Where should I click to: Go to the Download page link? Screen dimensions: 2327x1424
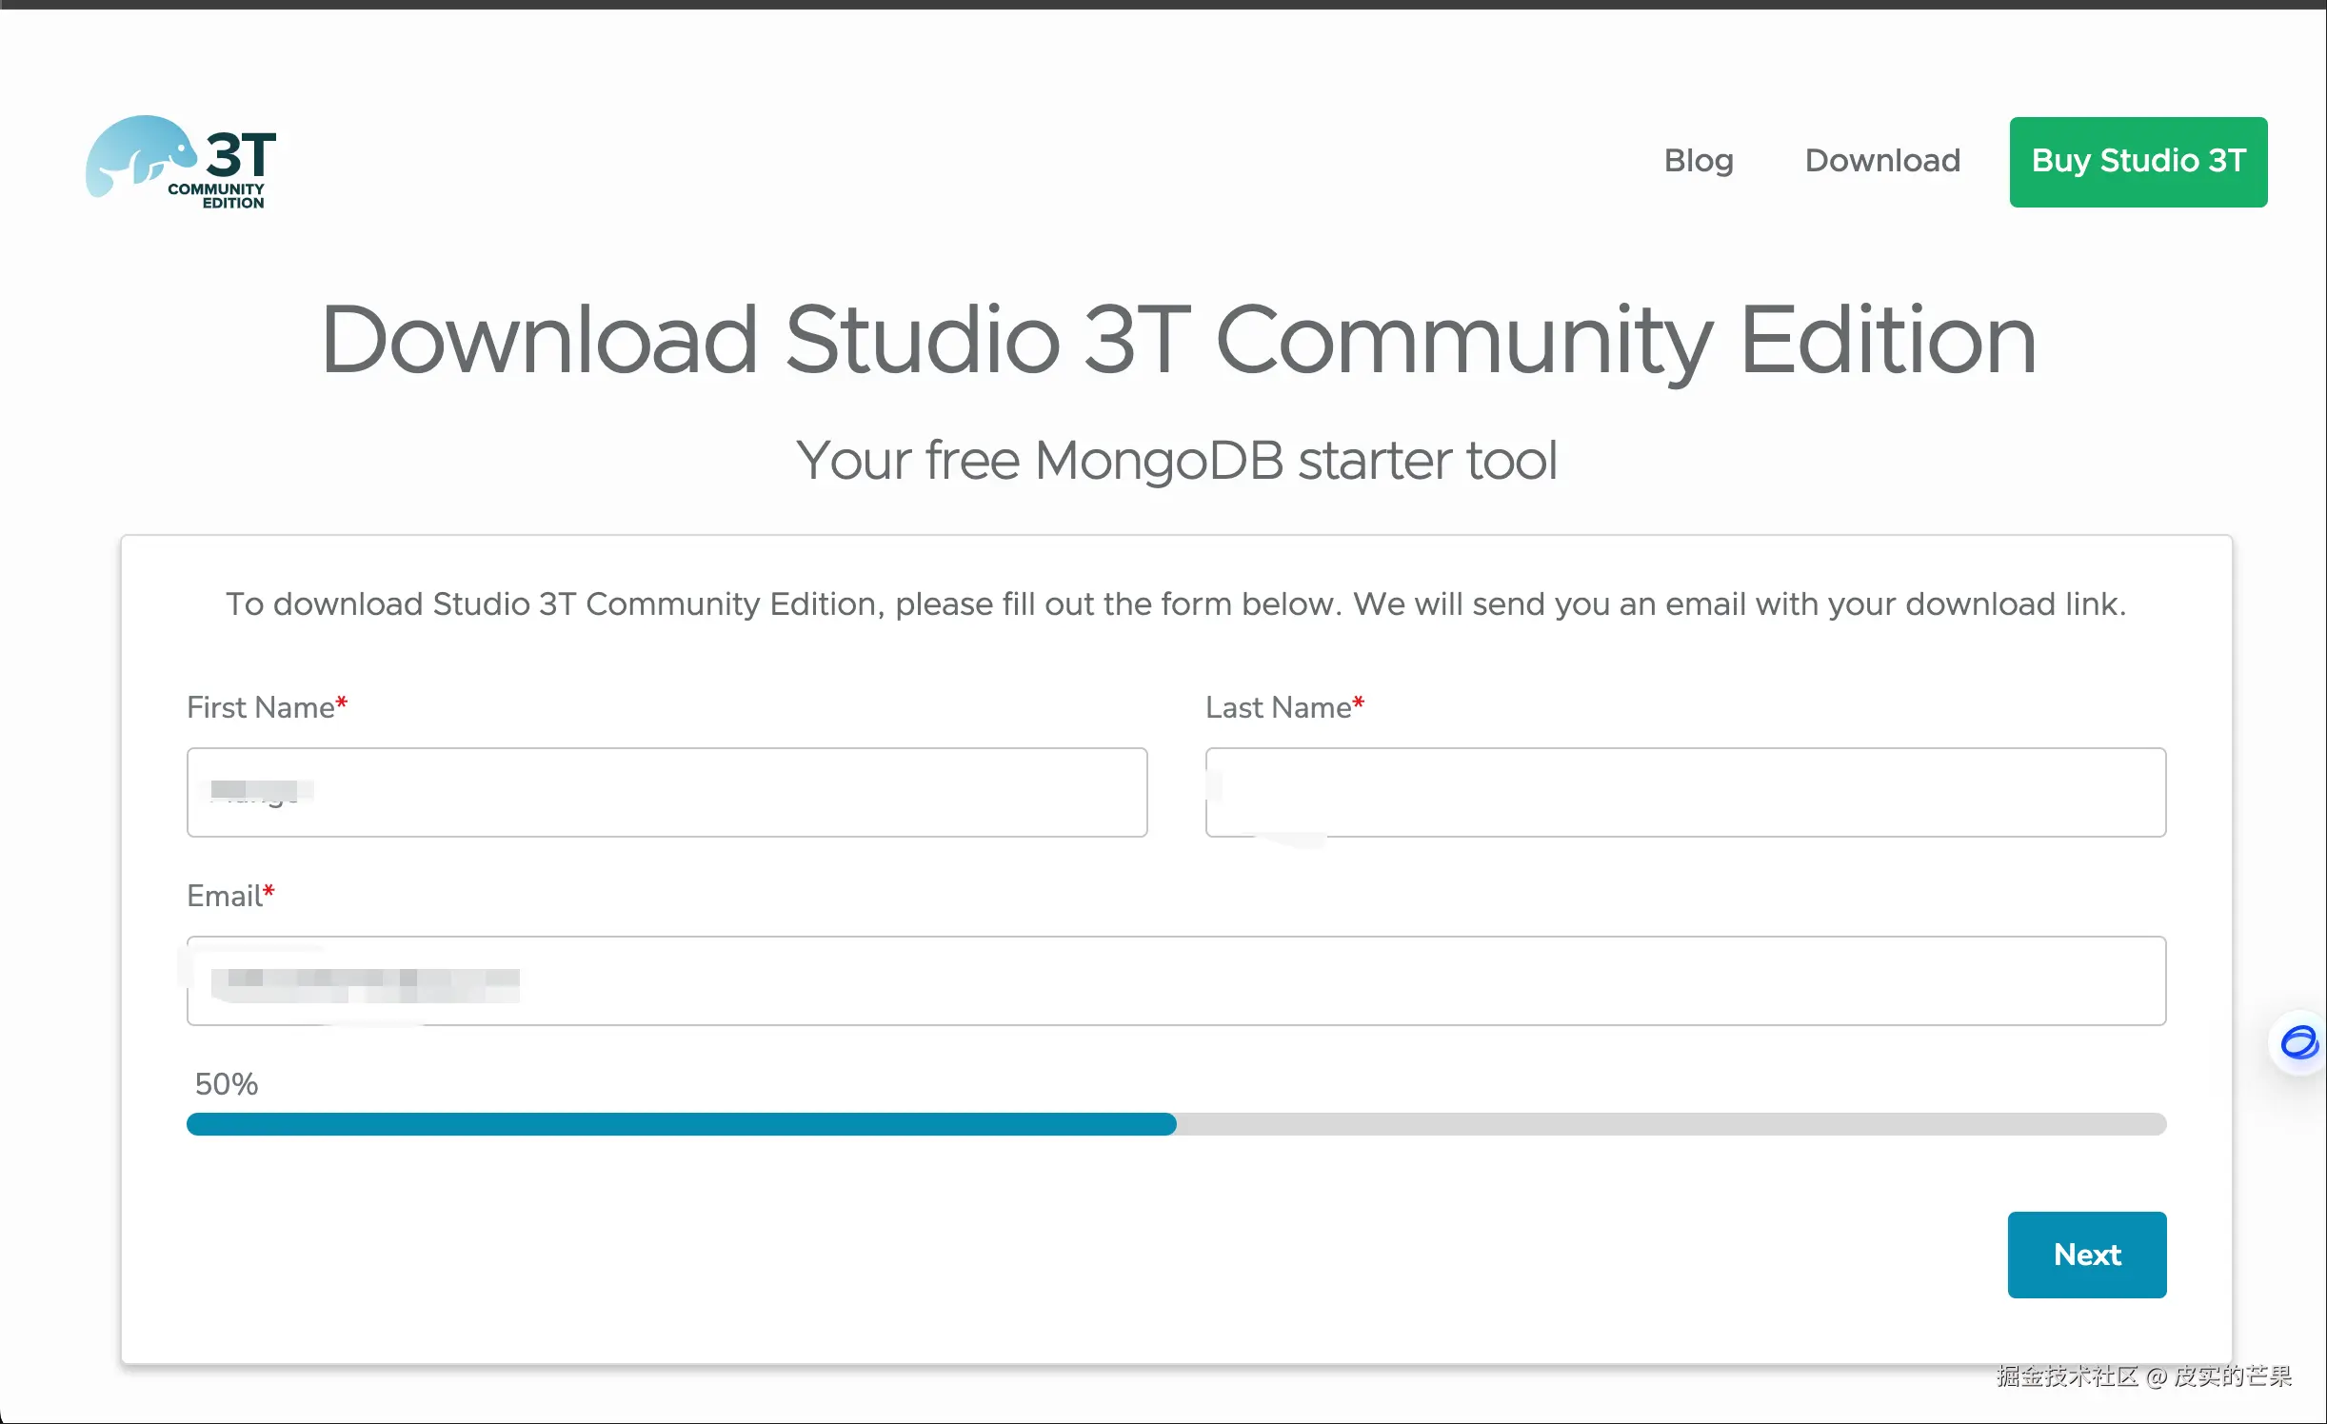(1882, 161)
